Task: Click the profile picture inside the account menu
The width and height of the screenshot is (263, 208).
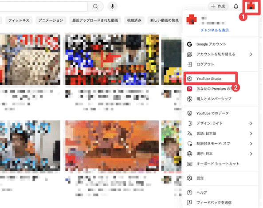Action: tap(192, 20)
